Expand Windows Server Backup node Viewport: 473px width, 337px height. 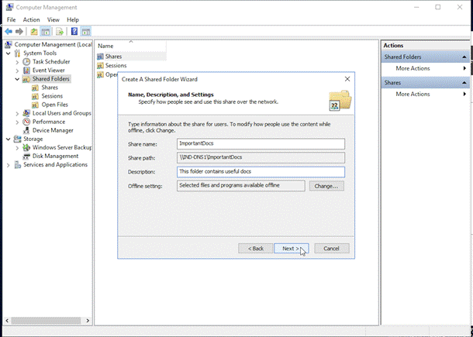pos(17,148)
